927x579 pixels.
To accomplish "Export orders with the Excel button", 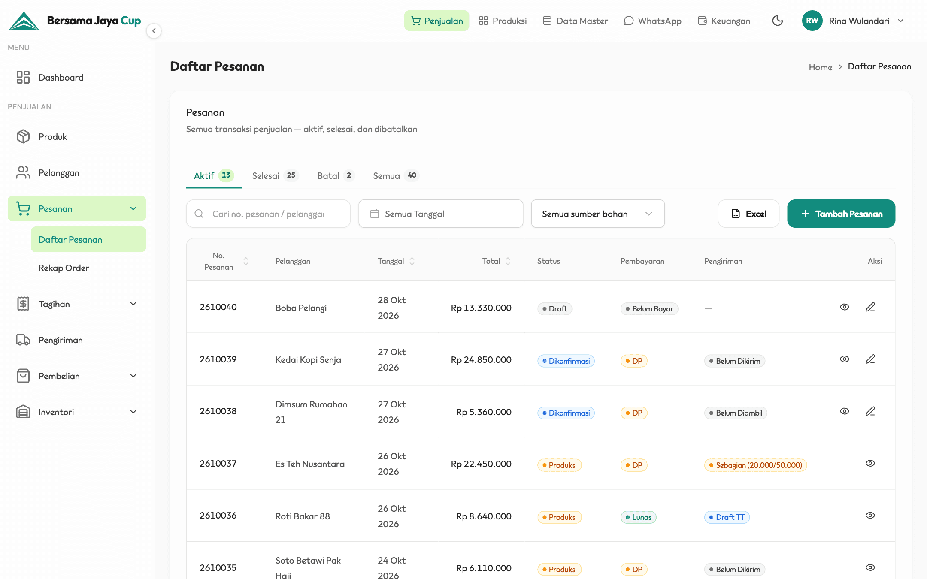I will pos(748,214).
